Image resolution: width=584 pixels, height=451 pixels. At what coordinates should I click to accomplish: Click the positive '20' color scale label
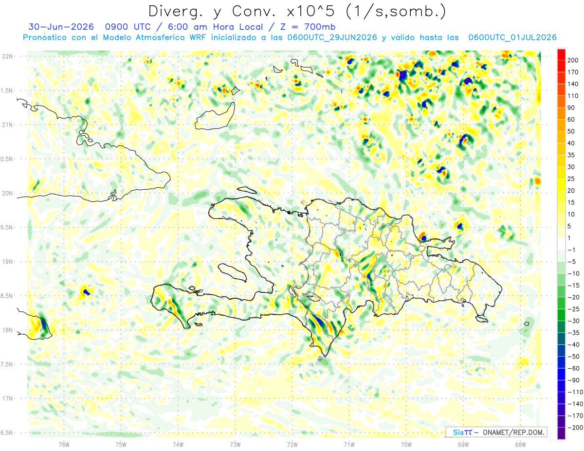571,190
